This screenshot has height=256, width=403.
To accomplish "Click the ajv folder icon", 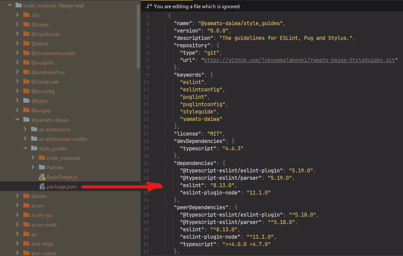I will pyautogui.click(x=26, y=234).
